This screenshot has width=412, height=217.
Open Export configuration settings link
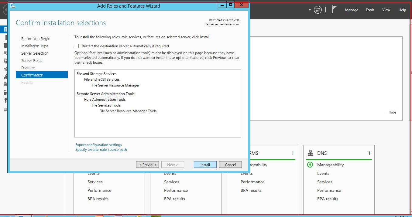[x=98, y=145]
